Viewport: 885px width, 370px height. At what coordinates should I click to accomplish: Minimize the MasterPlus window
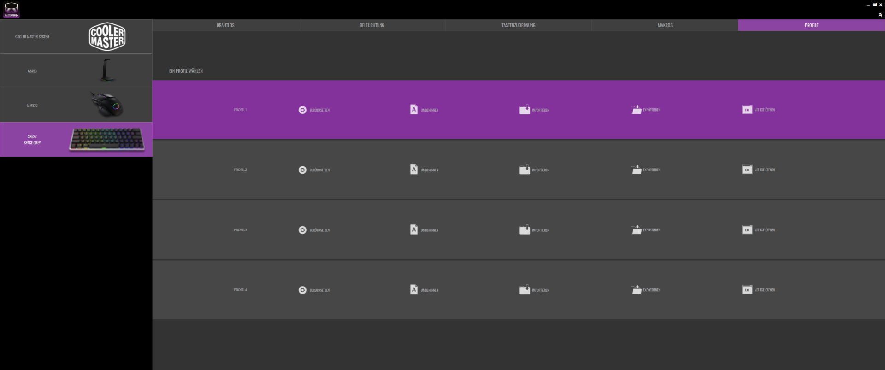click(868, 5)
